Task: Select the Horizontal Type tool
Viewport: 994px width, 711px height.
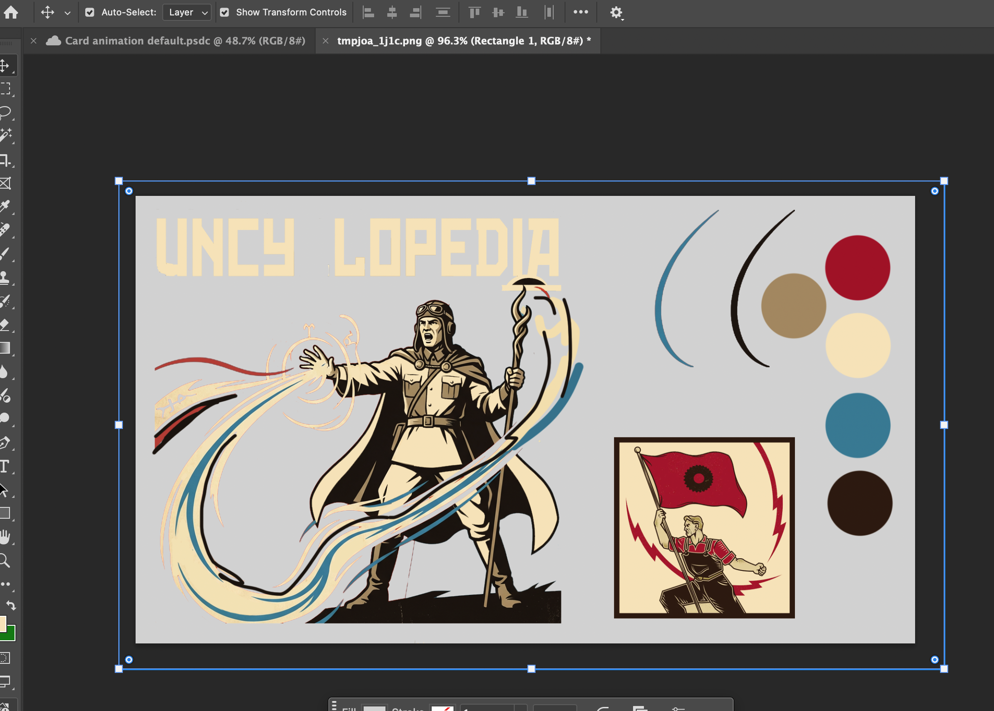Action: coord(5,467)
